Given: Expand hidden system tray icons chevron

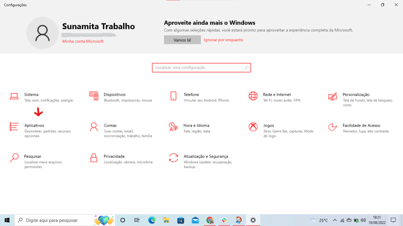Looking at the screenshot, I should tap(335, 220).
